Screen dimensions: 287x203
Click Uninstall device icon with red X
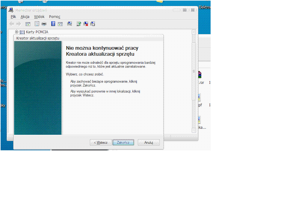click(86, 24)
